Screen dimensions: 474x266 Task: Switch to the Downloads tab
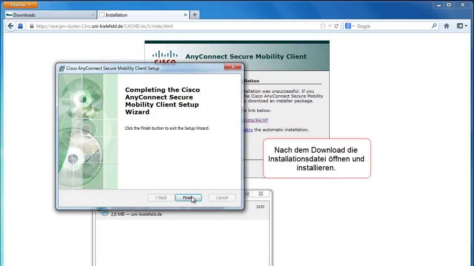(x=50, y=15)
